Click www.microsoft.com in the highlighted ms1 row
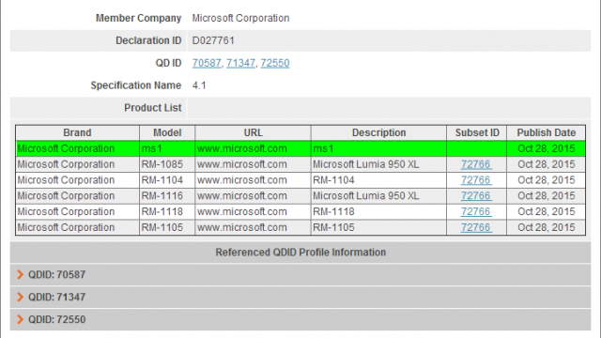 242,148
